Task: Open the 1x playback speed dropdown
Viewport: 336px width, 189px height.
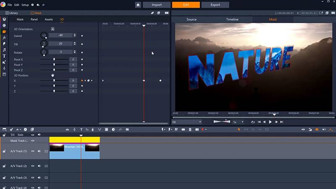Action: [x=238, y=122]
